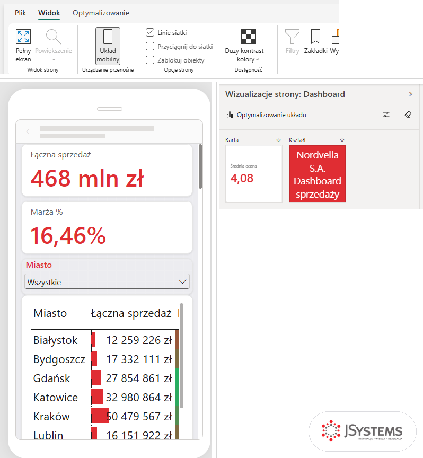Toggle the Układ mobilny layout button

click(x=108, y=46)
